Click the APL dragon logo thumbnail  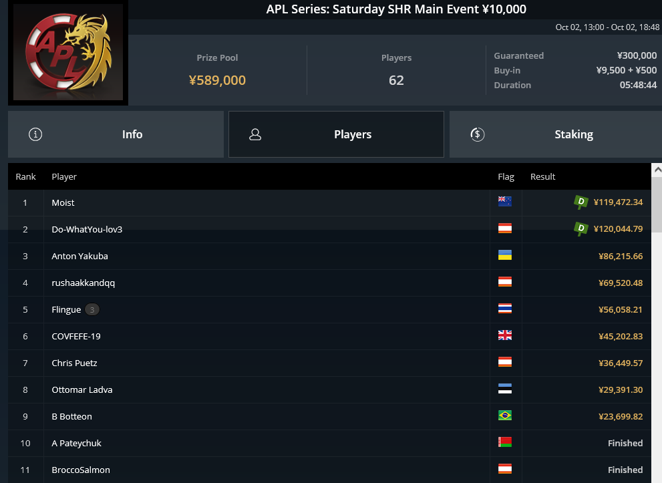coord(68,52)
